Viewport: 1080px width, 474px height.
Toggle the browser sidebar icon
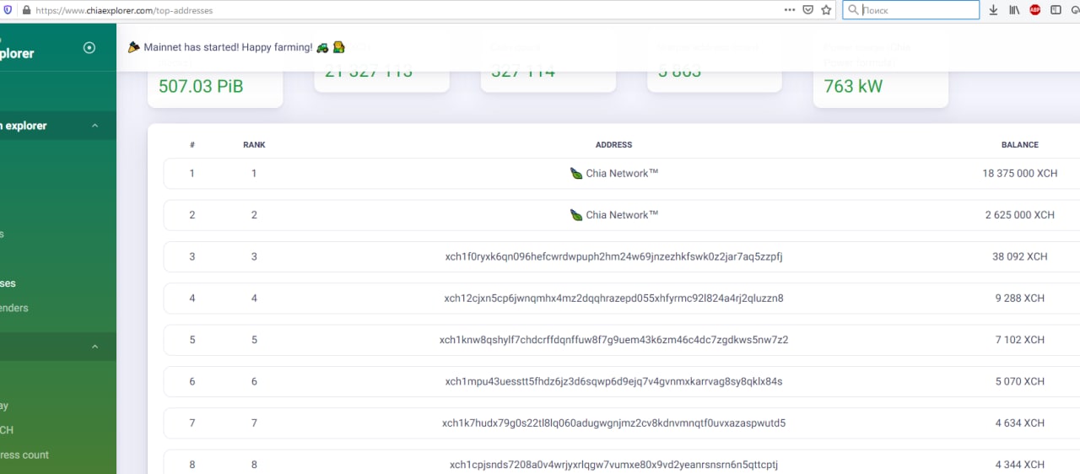tap(1056, 10)
